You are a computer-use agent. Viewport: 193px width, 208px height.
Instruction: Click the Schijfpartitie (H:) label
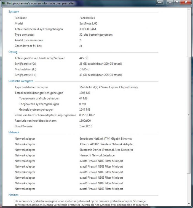(25, 75)
